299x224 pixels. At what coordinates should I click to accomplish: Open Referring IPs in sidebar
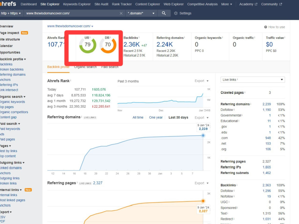click(x=9, y=85)
